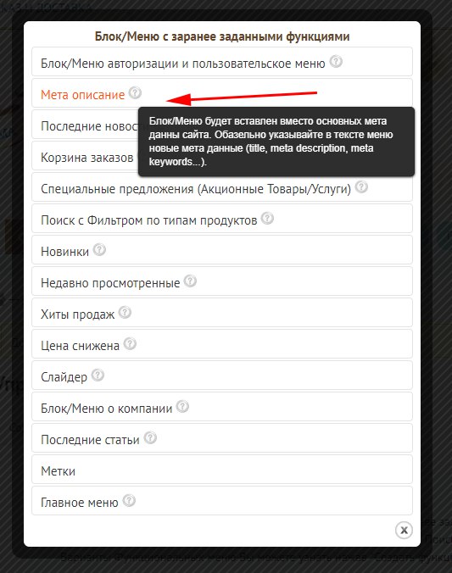Click help icon next to Слайдер
The height and width of the screenshot is (573, 452).
coord(98,375)
